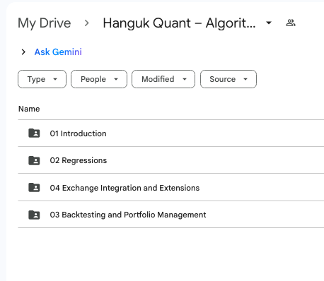This screenshot has width=324, height=281.
Task: Select the 02 Regressions folder name
Action: click(79, 160)
